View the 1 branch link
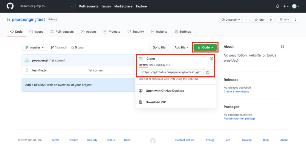 coord(59,48)
